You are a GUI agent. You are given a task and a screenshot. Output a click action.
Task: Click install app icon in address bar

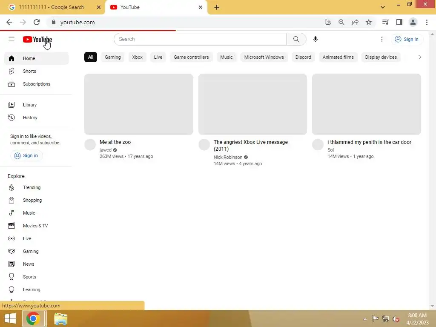[x=328, y=22]
